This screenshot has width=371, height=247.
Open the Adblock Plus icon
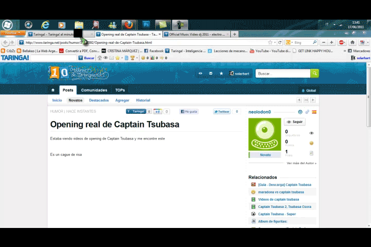[341, 43]
